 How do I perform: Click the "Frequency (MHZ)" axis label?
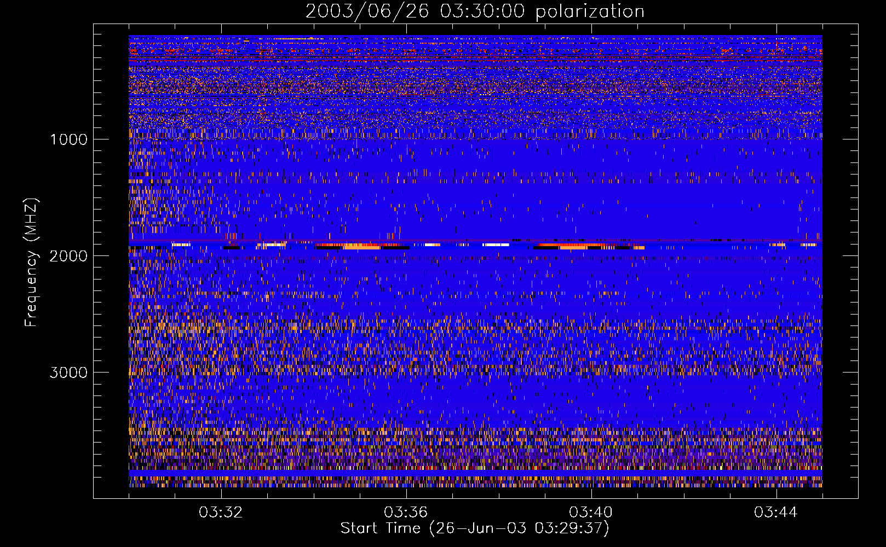pyautogui.click(x=31, y=263)
